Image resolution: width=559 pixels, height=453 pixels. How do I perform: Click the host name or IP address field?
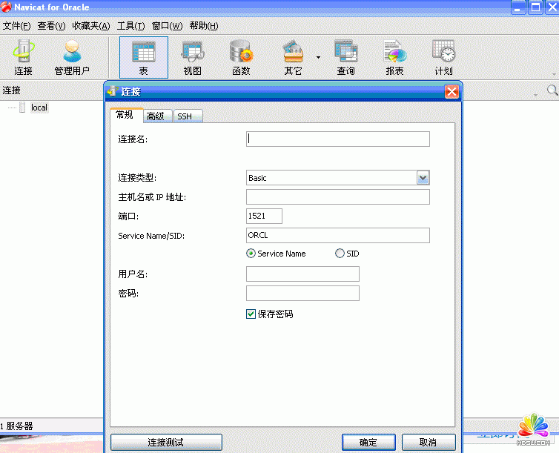337,197
